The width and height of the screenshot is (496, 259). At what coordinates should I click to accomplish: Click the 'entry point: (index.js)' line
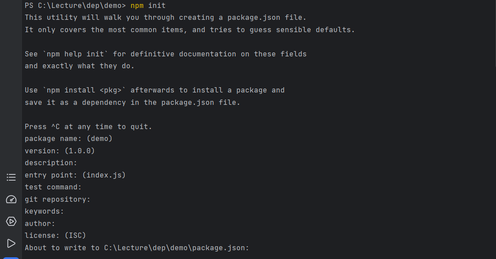(x=75, y=175)
